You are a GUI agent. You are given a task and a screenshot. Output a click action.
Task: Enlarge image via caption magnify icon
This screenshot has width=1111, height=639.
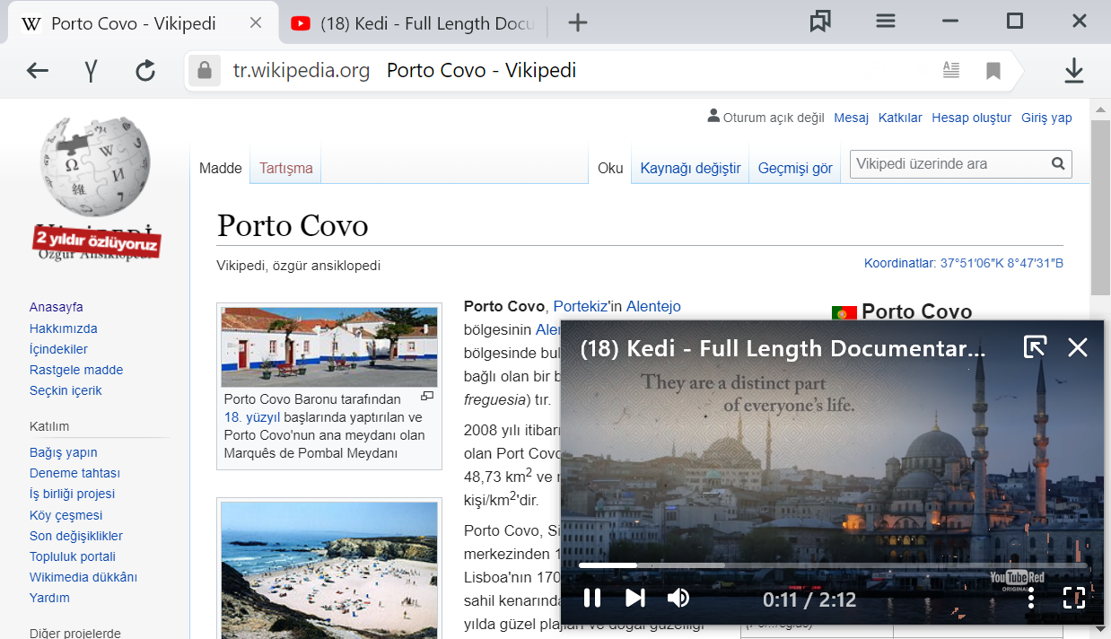click(427, 396)
